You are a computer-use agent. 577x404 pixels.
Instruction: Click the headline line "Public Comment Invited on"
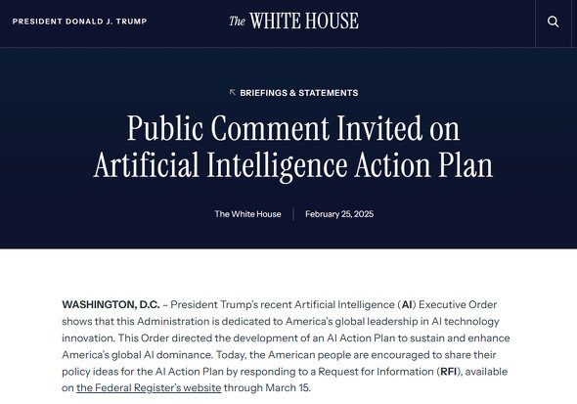pos(293,128)
